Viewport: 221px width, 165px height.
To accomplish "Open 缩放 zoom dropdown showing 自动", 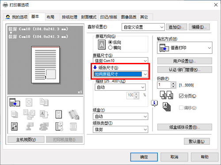I will click(x=120, y=87).
